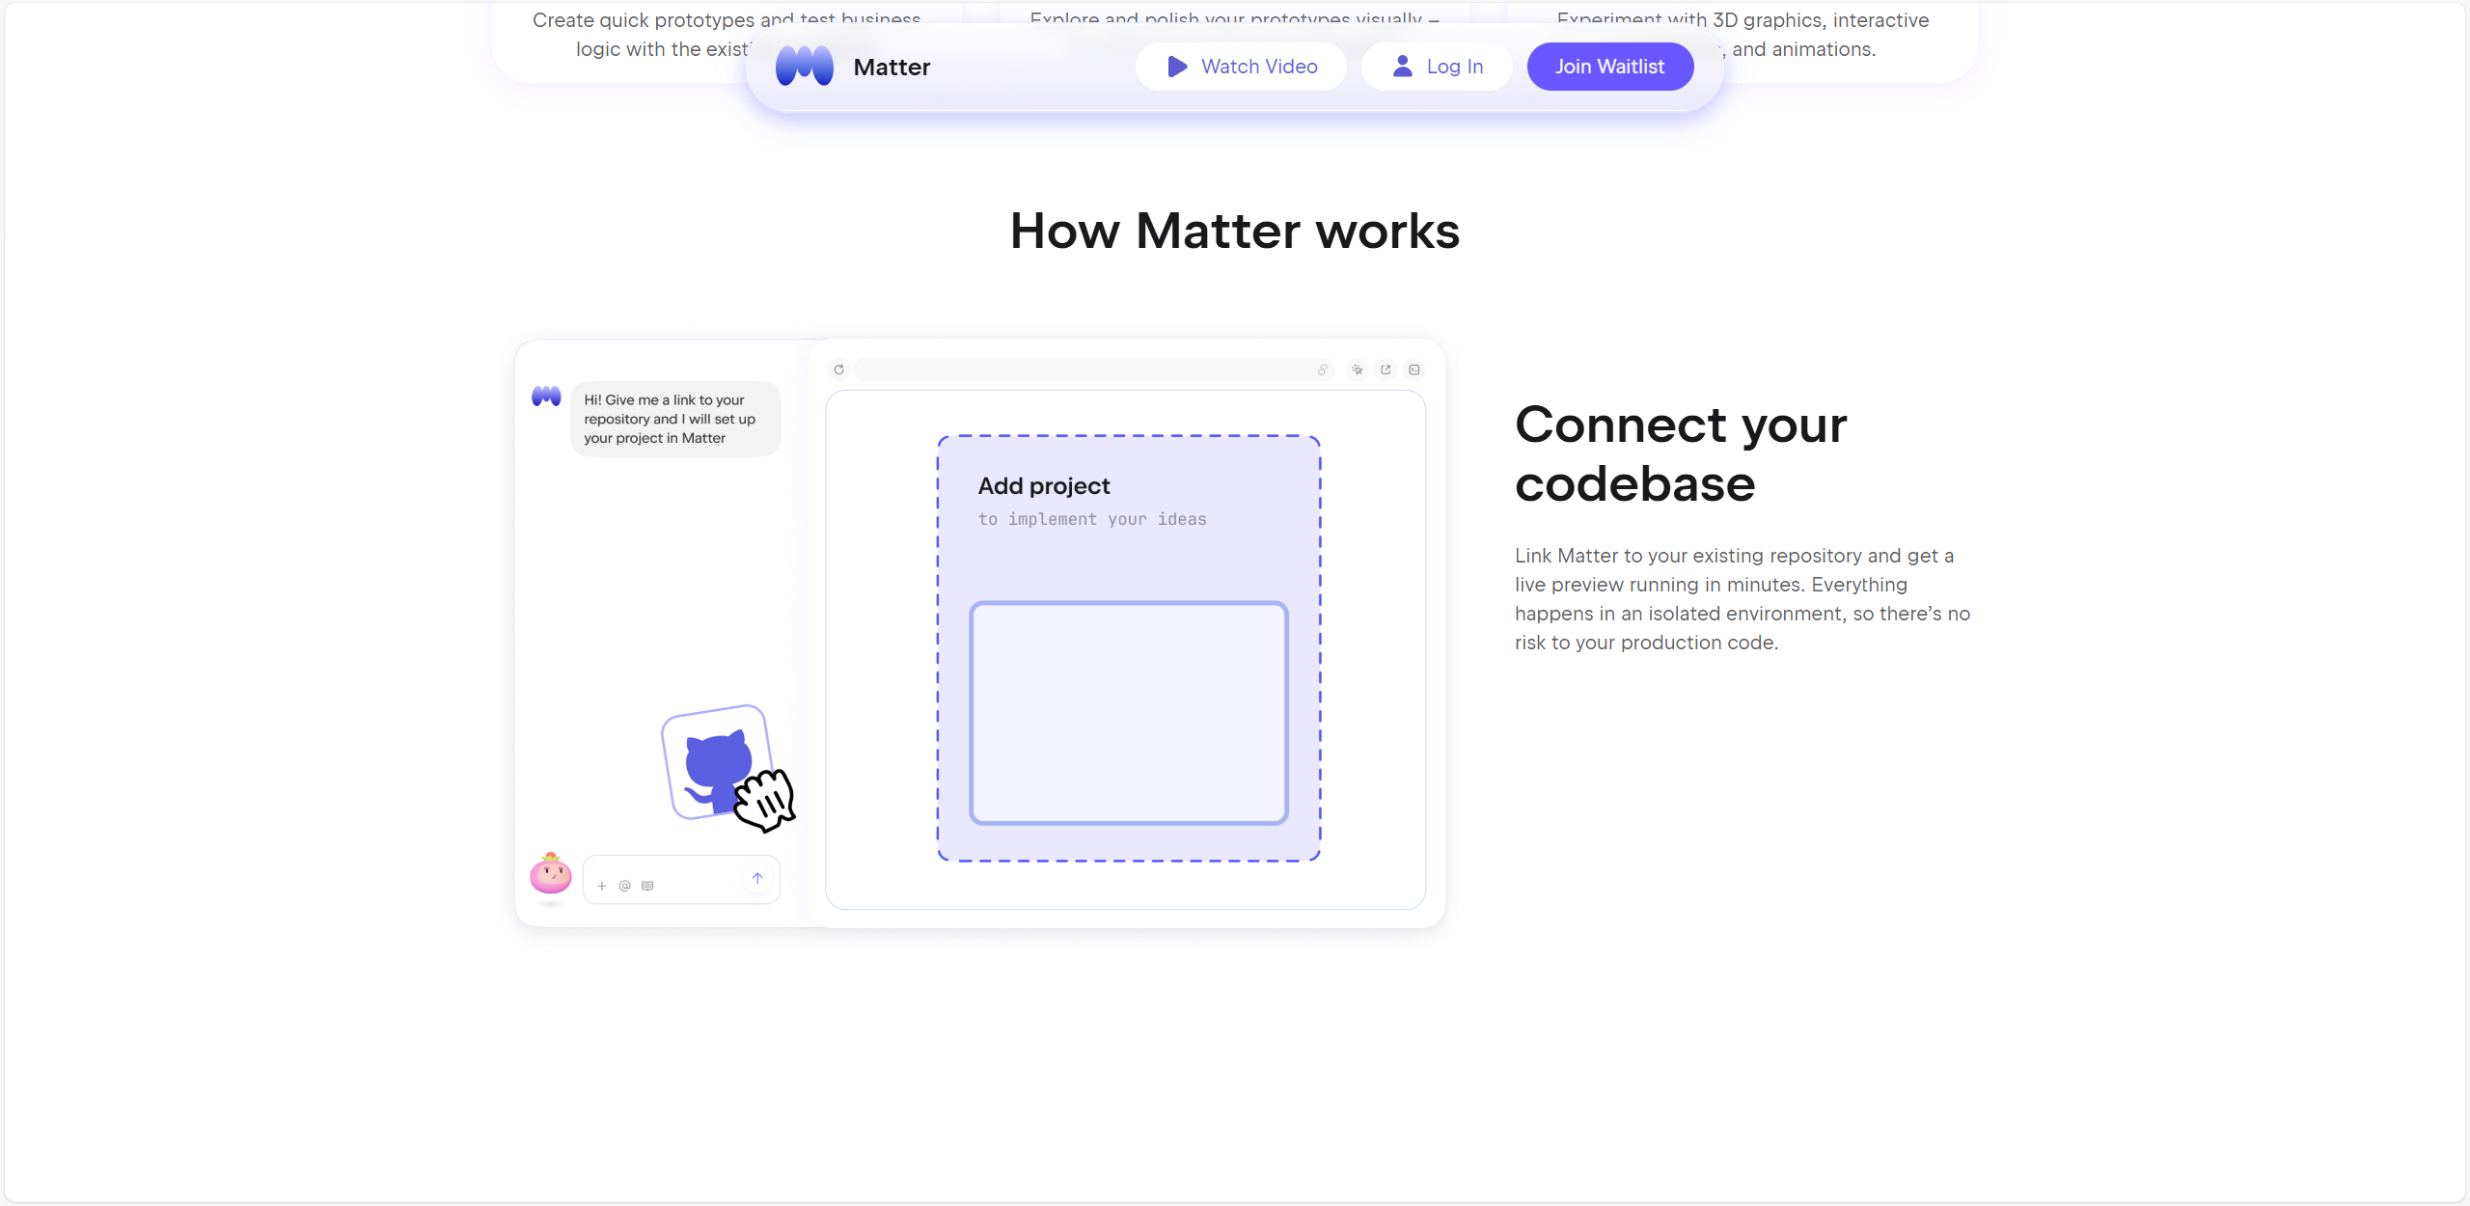This screenshot has height=1206, width=2470.
Task: Click the 'to implement your ideas' subtitle
Action: coord(1092,519)
